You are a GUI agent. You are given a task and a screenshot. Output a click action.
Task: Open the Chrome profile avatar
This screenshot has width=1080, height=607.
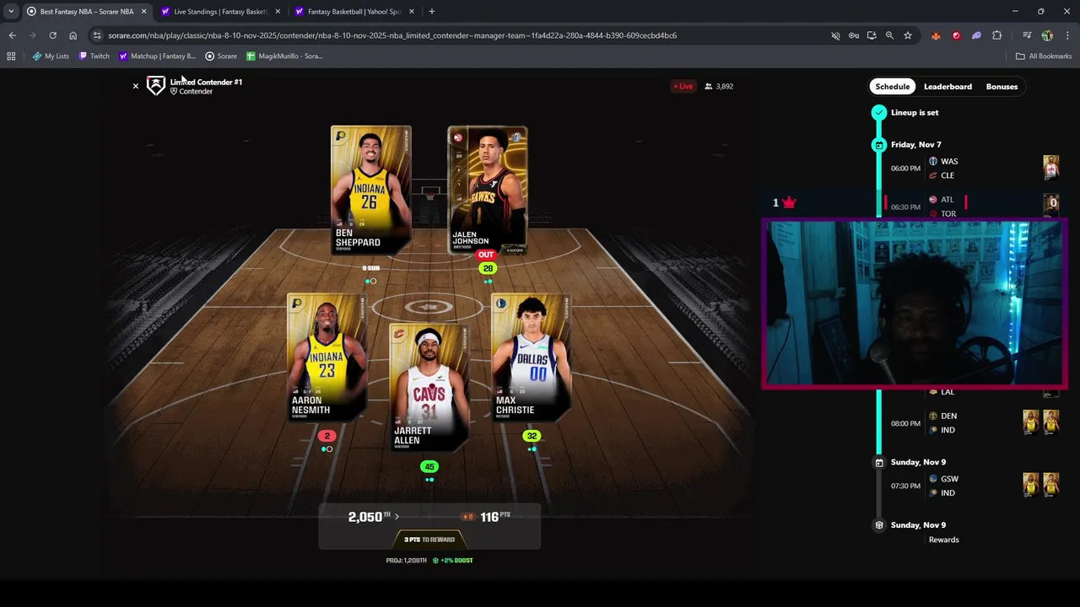coord(1047,35)
